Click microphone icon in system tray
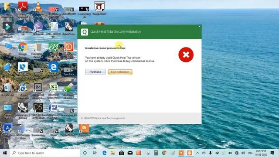 [210, 153]
